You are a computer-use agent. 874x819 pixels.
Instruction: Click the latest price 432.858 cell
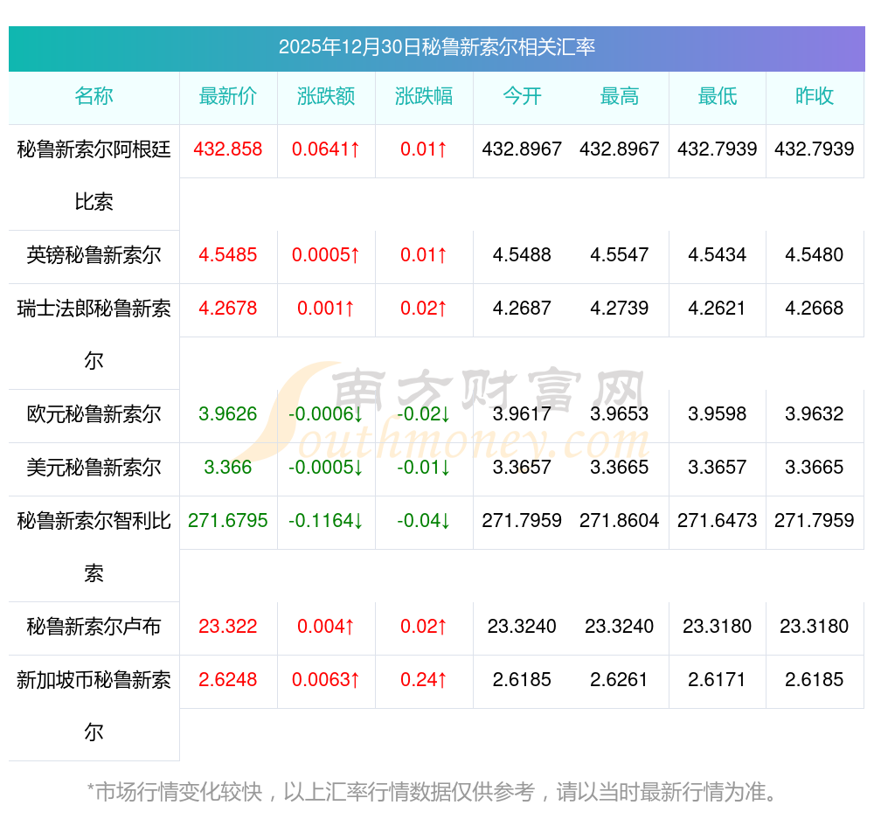[228, 149]
